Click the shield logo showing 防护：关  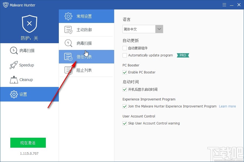pyautogui.click(x=29, y=24)
